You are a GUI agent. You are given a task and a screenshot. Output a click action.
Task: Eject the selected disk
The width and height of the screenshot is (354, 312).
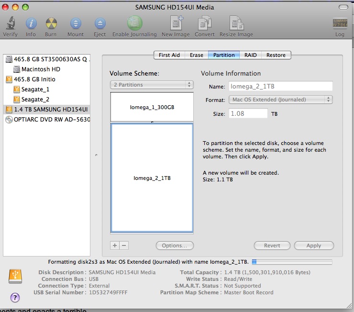[x=100, y=23]
